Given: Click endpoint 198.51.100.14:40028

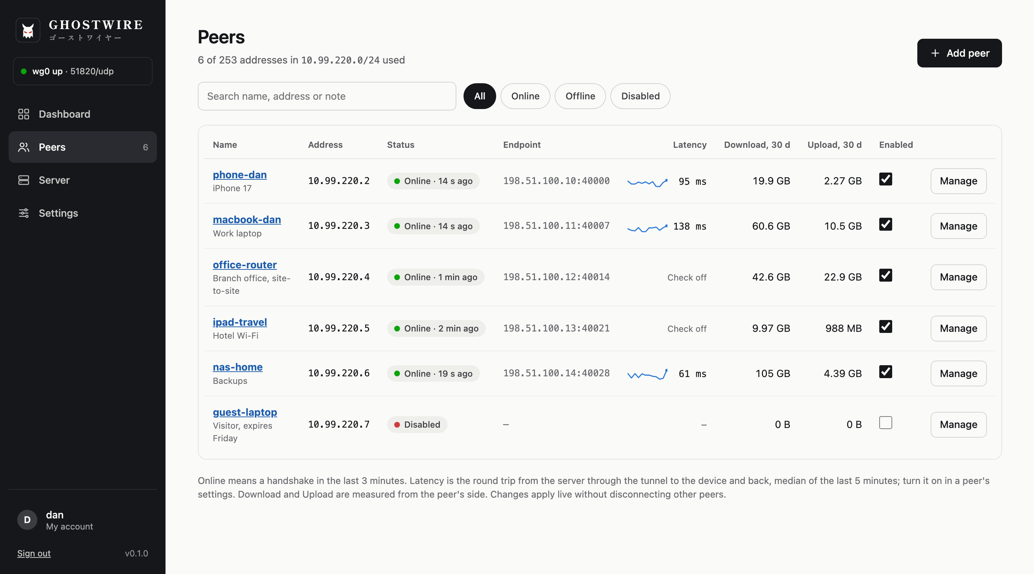Looking at the screenshot, I should tap(556, 374).
